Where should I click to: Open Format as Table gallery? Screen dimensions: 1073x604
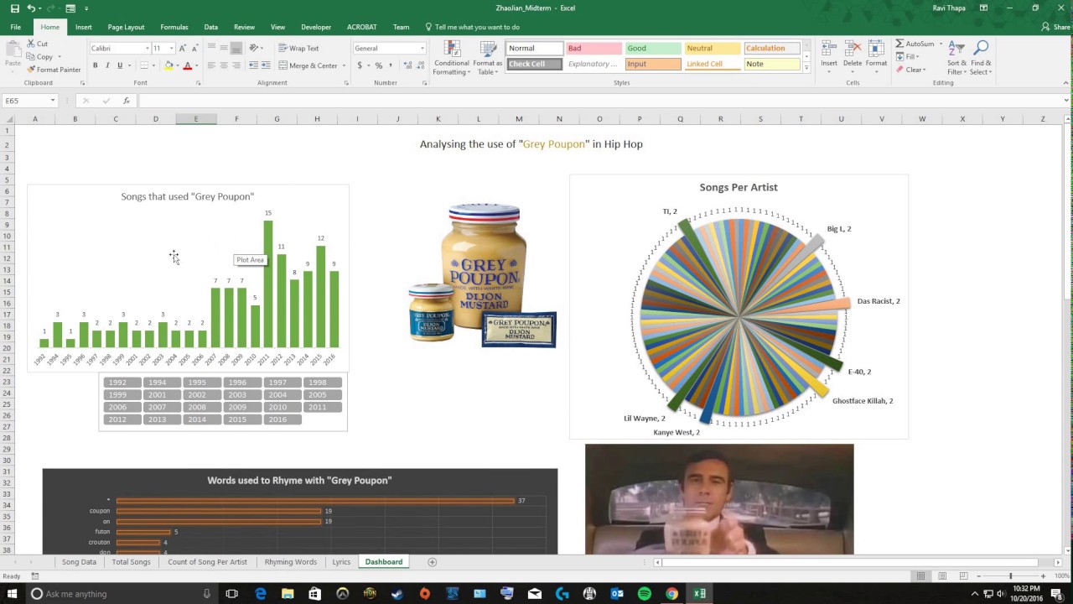click(x=487, y=58)
